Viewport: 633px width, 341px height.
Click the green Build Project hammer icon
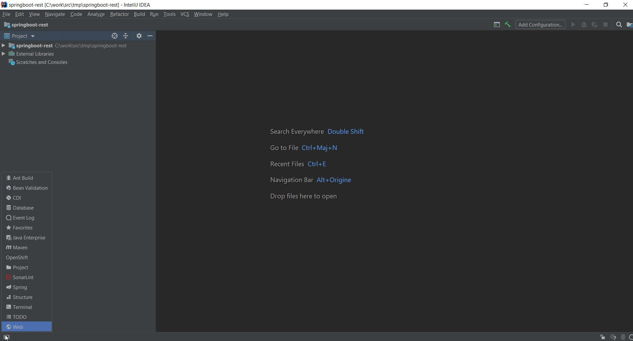click(507, 24)
